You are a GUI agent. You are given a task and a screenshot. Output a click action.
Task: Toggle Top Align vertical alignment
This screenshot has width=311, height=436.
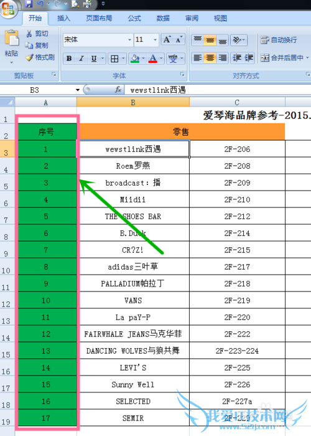point(198,40)
